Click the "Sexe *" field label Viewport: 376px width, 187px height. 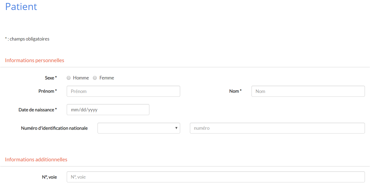tap(51, 78)
